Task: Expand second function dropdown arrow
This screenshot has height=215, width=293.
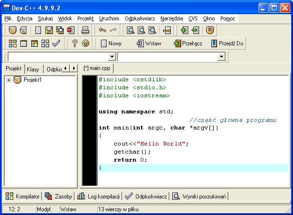Action: [x=221, y=56]
